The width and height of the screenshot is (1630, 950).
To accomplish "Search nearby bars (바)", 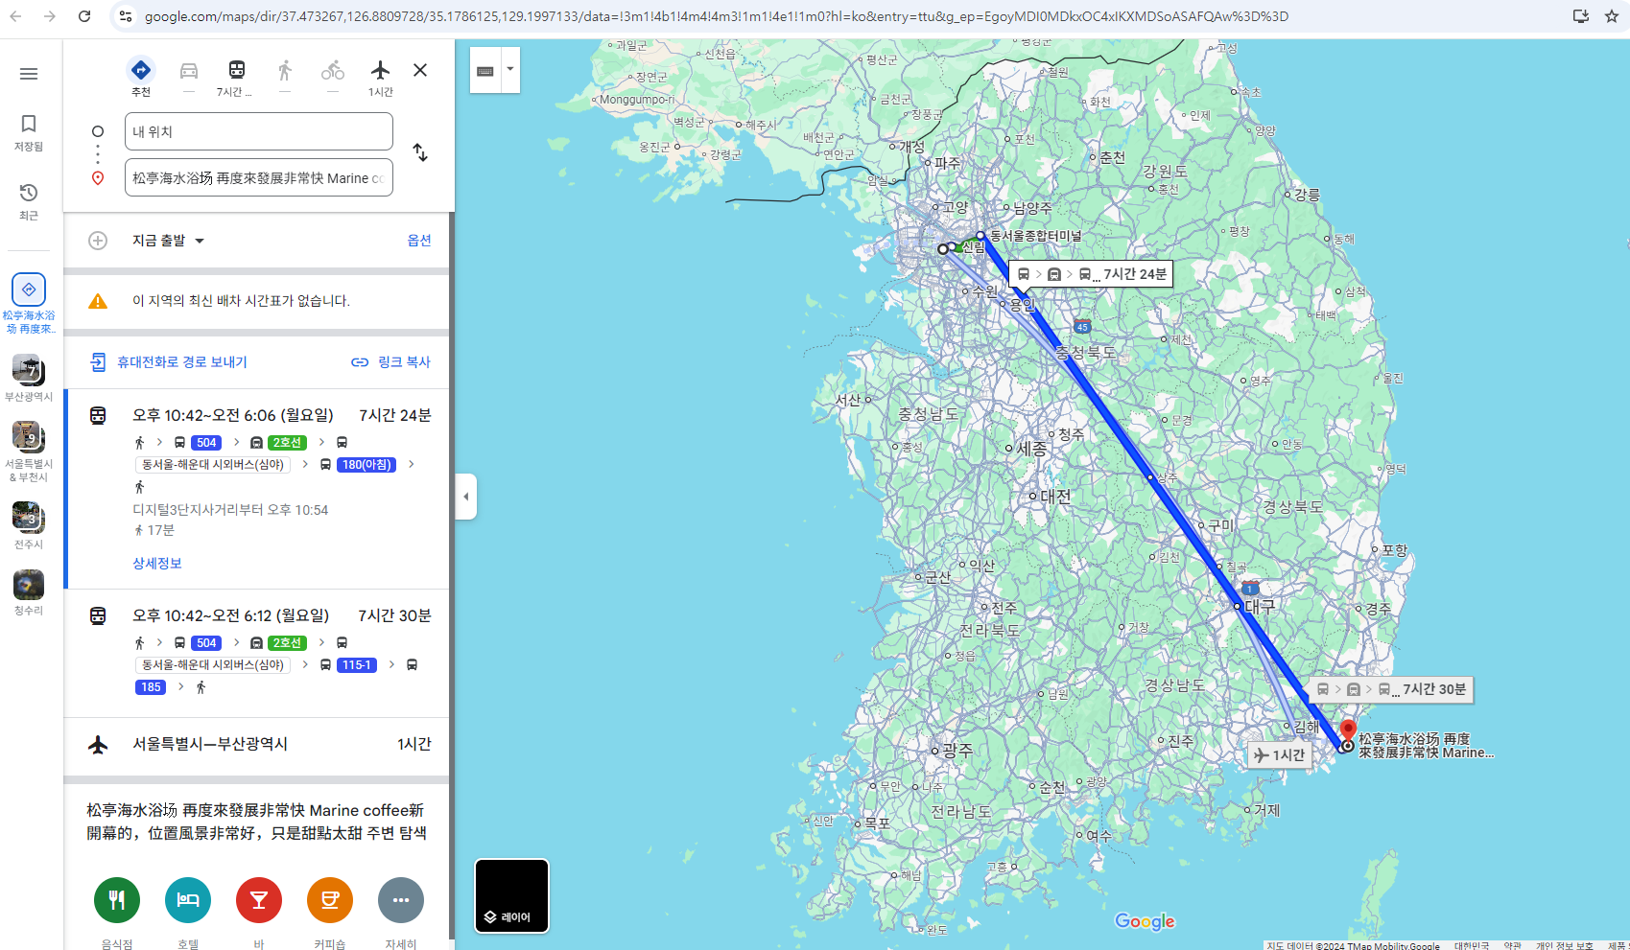I will [x=259, y=900].
